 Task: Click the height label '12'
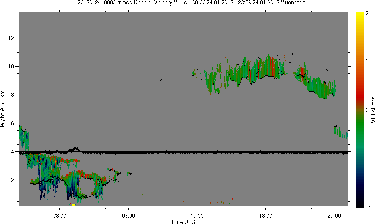click(x=11, y=38)
